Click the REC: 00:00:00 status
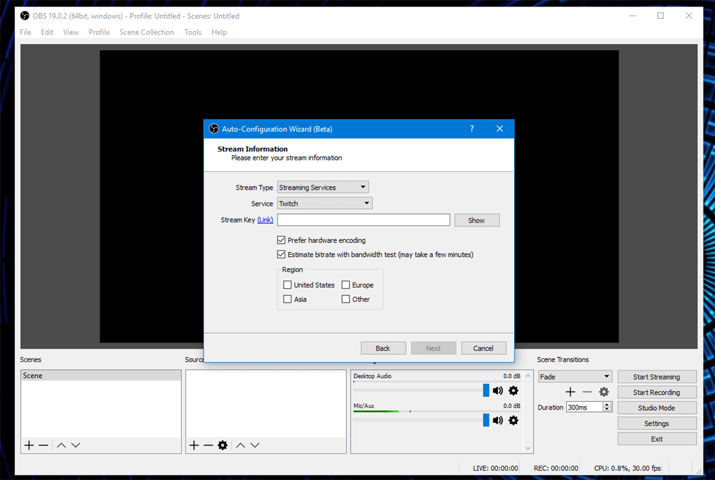 coord(556,468)
